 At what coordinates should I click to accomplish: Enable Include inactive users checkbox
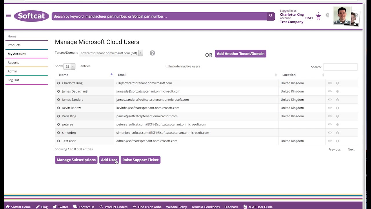coord(167,66)
